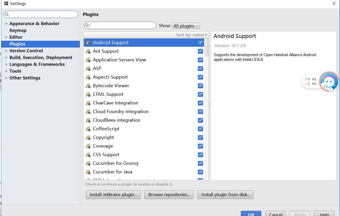Click the Cloud Foundry integration plugin icon
Image resolution: width=340 pixels, height=216 pixels.
pyautogui.click(x=88, y=112)
